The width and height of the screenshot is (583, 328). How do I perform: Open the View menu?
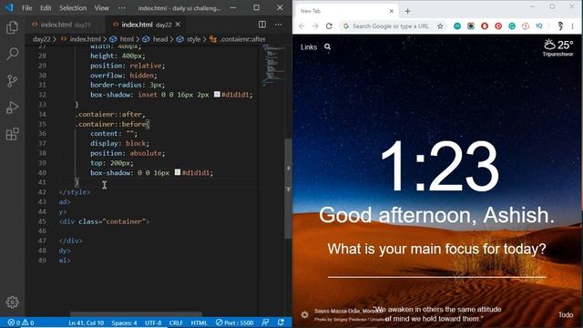tap(101, 8)
